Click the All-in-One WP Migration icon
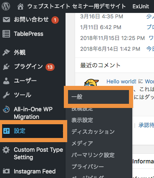 [6, 109]
